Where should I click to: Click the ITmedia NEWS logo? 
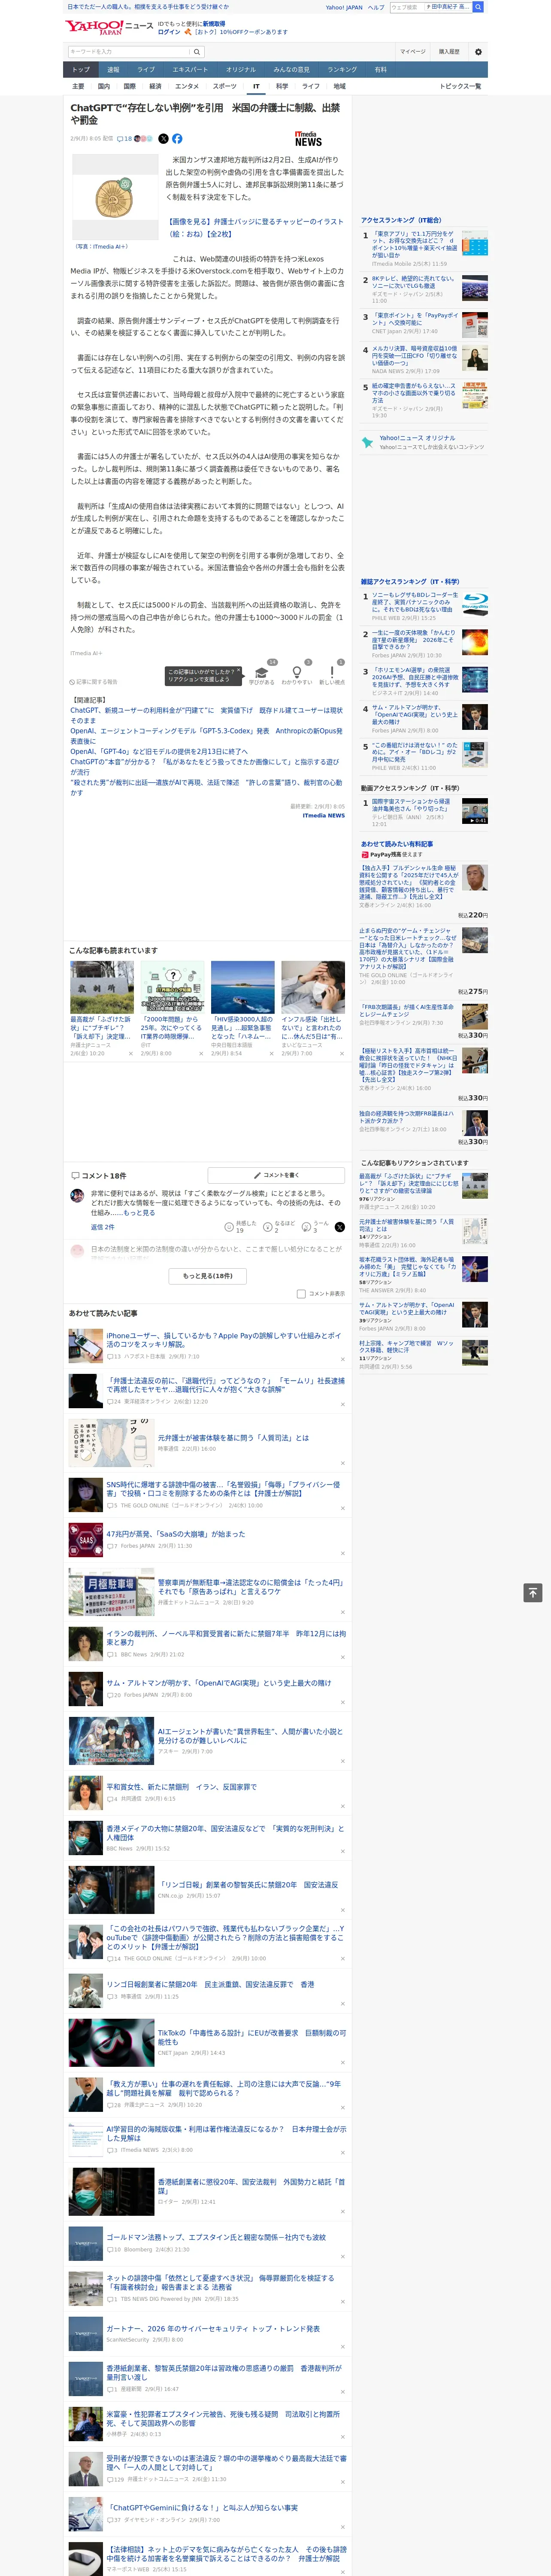click(x=308, y=139)
